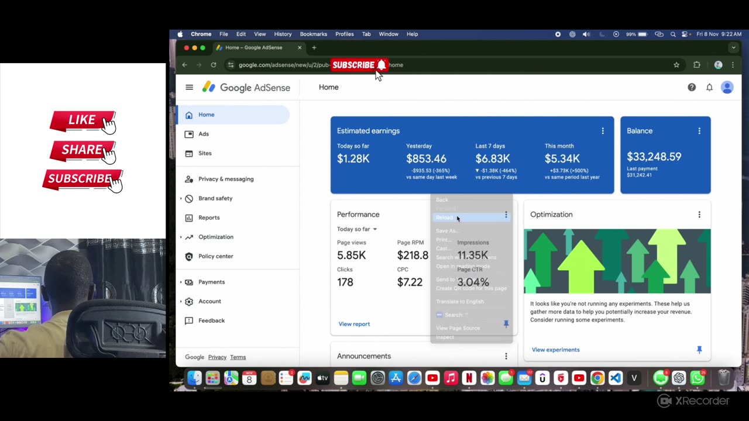Viewport: 749px width, 421px height.
Task: Open Chrome extensions puzzle icon
Action: click(x=696, y=65)
